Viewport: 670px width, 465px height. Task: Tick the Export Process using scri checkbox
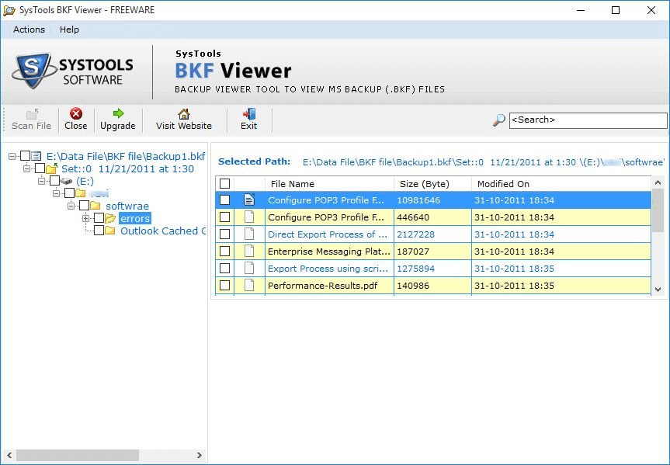coord(225,269)
